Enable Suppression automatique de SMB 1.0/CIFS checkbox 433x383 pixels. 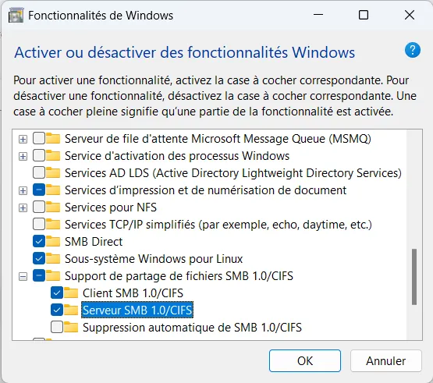coord(57,327)
